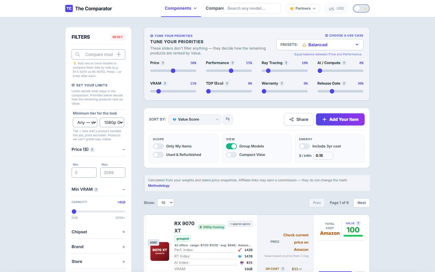Click the $/kWh rate input field
435x272 pixels.
pyautogui.click(x=323, y=156)
